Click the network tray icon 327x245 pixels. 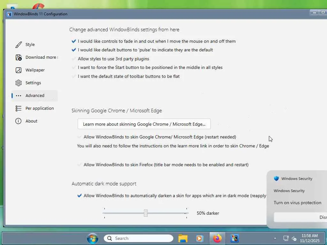pyautogui.click(x=286, y=238)
